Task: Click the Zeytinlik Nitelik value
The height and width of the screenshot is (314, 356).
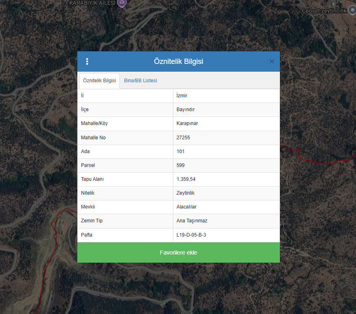Action: pyautogui.click(x=186, y=193)
